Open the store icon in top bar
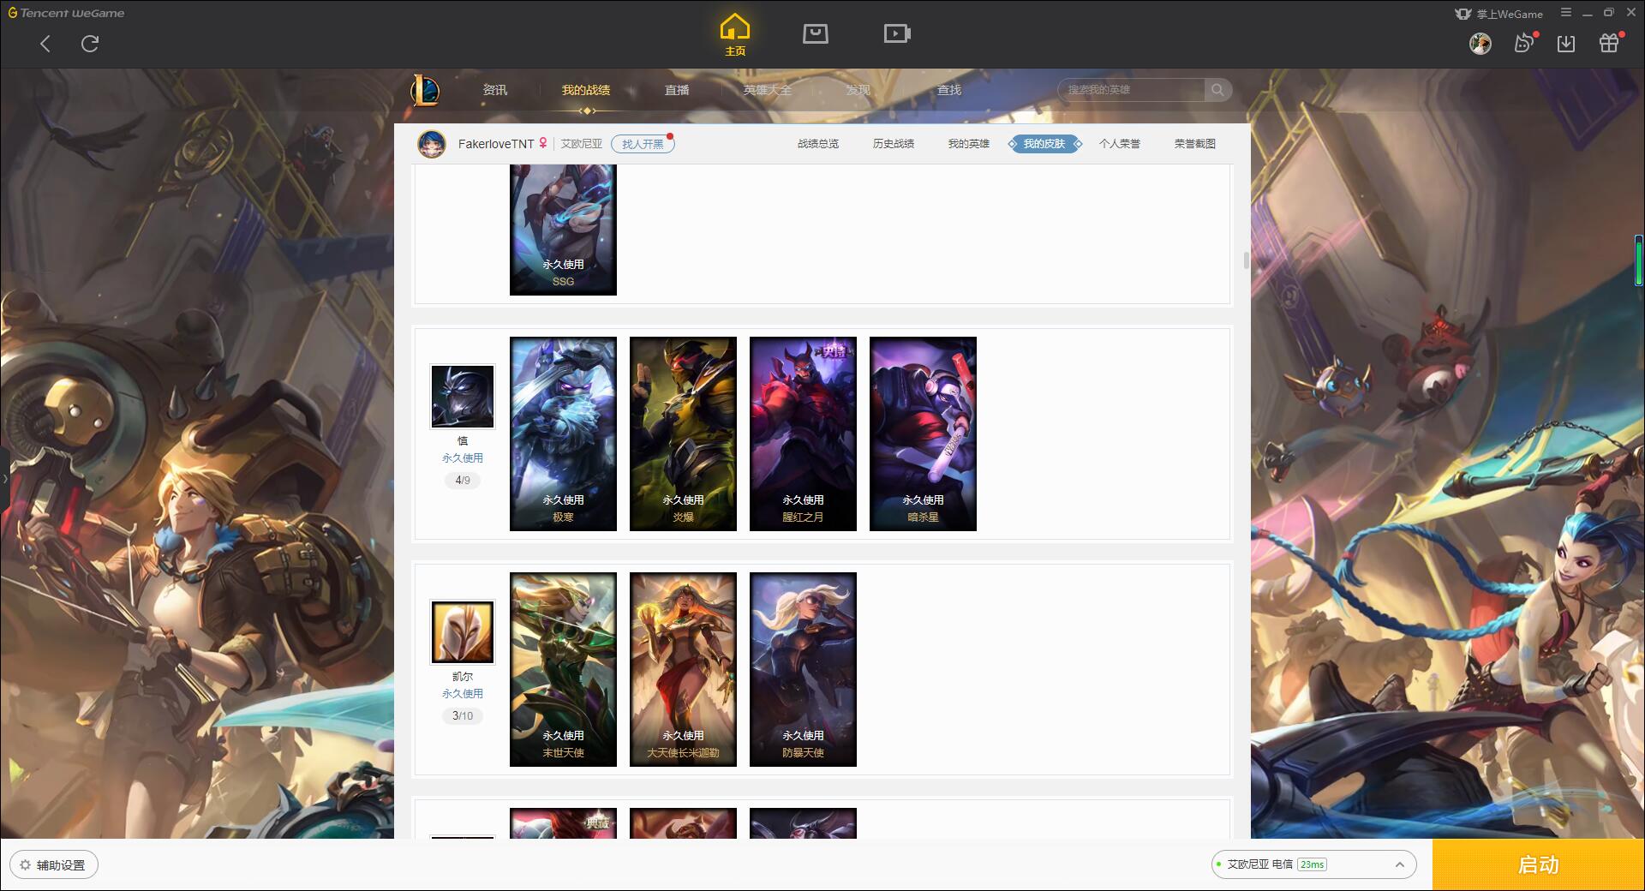Image resolution: width=1645 pixels, height=891 pixels. [x=816, y=33]
